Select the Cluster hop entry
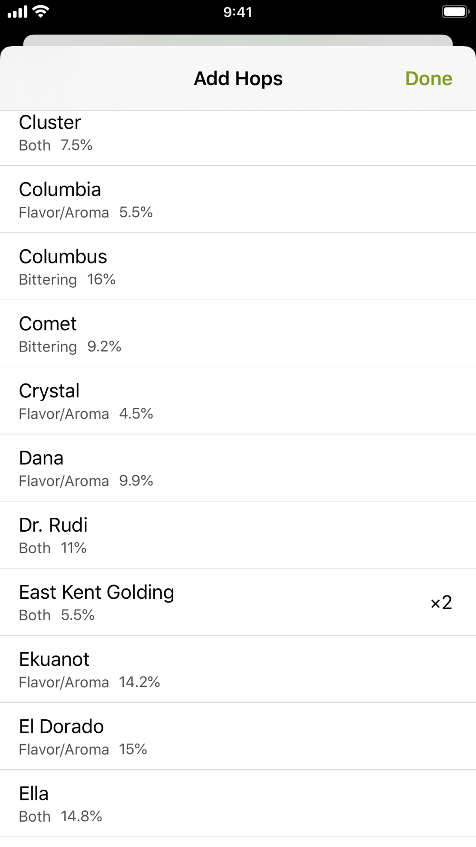 [x=238, y=138]
